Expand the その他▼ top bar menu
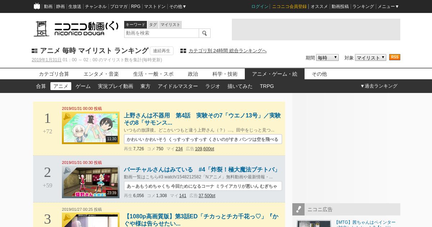 coord(178,6)
